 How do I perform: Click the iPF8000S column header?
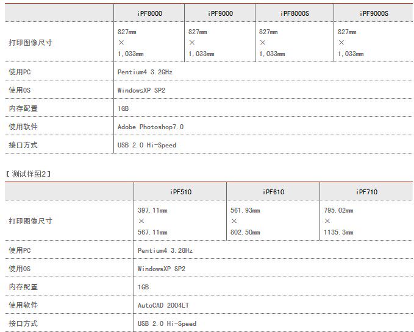294,13
